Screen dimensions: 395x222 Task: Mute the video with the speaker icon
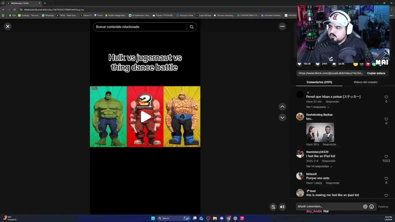[282, 207]
